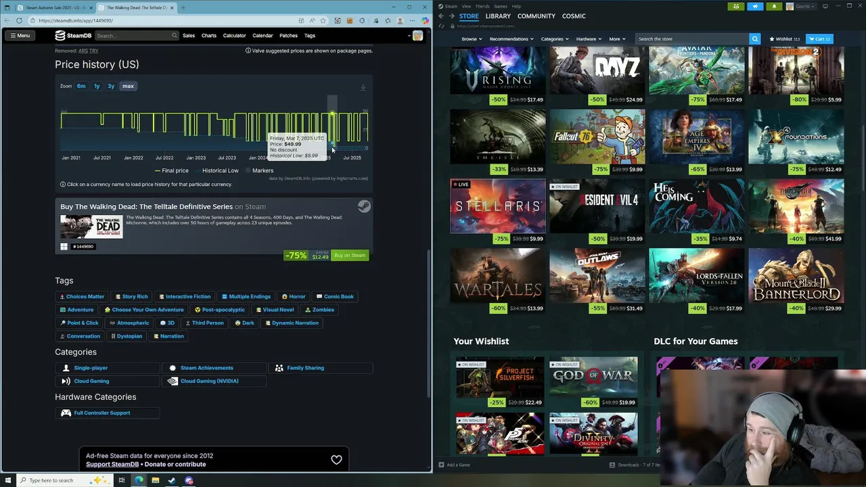
Task: Open Steam client Games menu
Action: [x=501, y=6]
